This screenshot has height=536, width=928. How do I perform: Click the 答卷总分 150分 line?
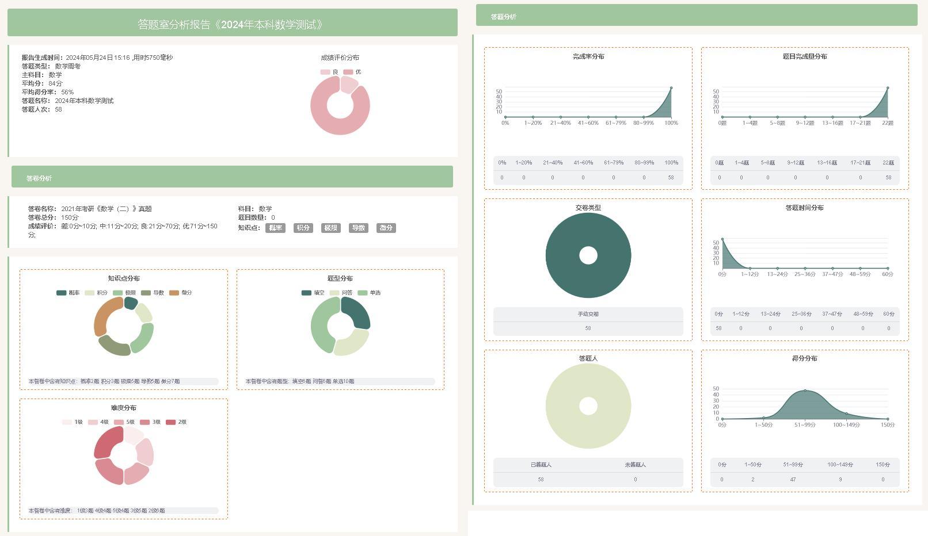pos(54,217)
